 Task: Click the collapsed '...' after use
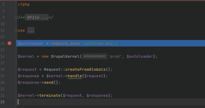point(31,30)
